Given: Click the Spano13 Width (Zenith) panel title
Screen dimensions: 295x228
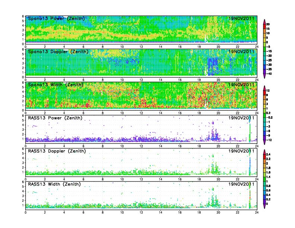Looking at the screenshot, I should [x=55, y=85].
